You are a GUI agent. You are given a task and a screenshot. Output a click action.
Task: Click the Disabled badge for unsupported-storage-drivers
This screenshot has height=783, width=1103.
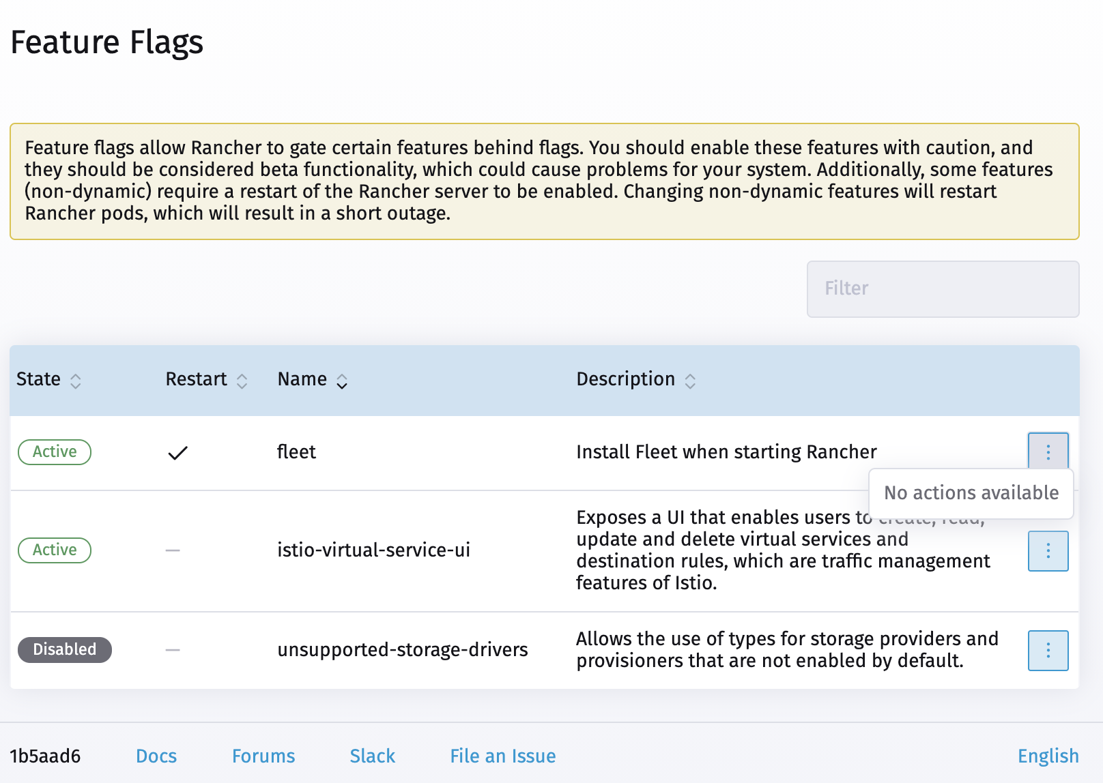click(x=64, y=649)
